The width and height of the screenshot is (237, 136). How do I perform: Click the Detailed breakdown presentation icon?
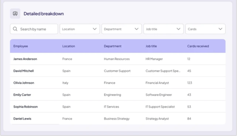pos(15,14)
